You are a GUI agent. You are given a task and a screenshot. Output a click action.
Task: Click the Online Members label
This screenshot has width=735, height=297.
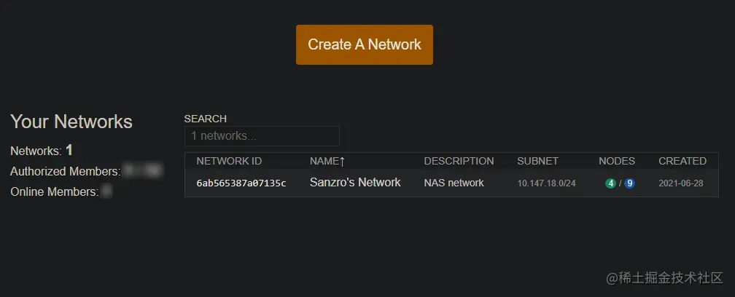(55, 191)
